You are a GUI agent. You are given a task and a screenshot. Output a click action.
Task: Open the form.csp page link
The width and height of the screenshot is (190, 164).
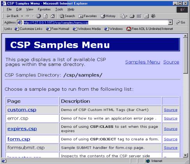tap(19, 139)
